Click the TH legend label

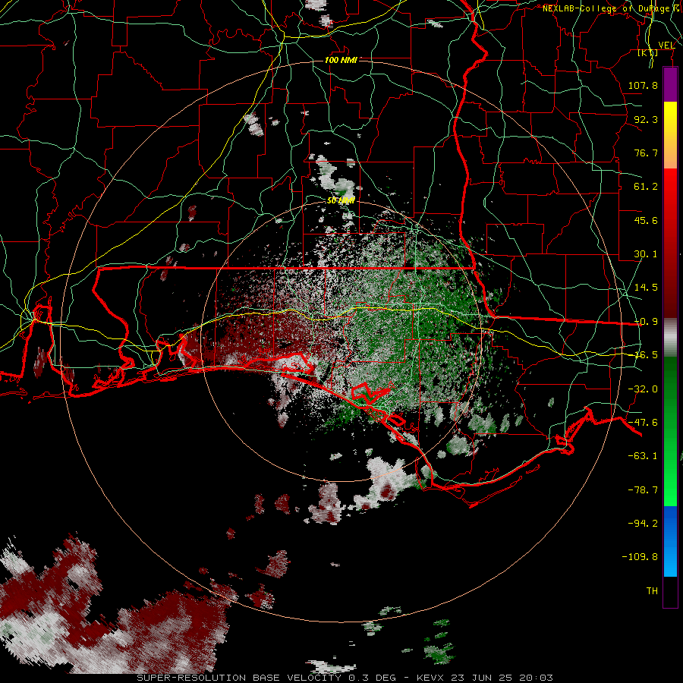[652, 591]
